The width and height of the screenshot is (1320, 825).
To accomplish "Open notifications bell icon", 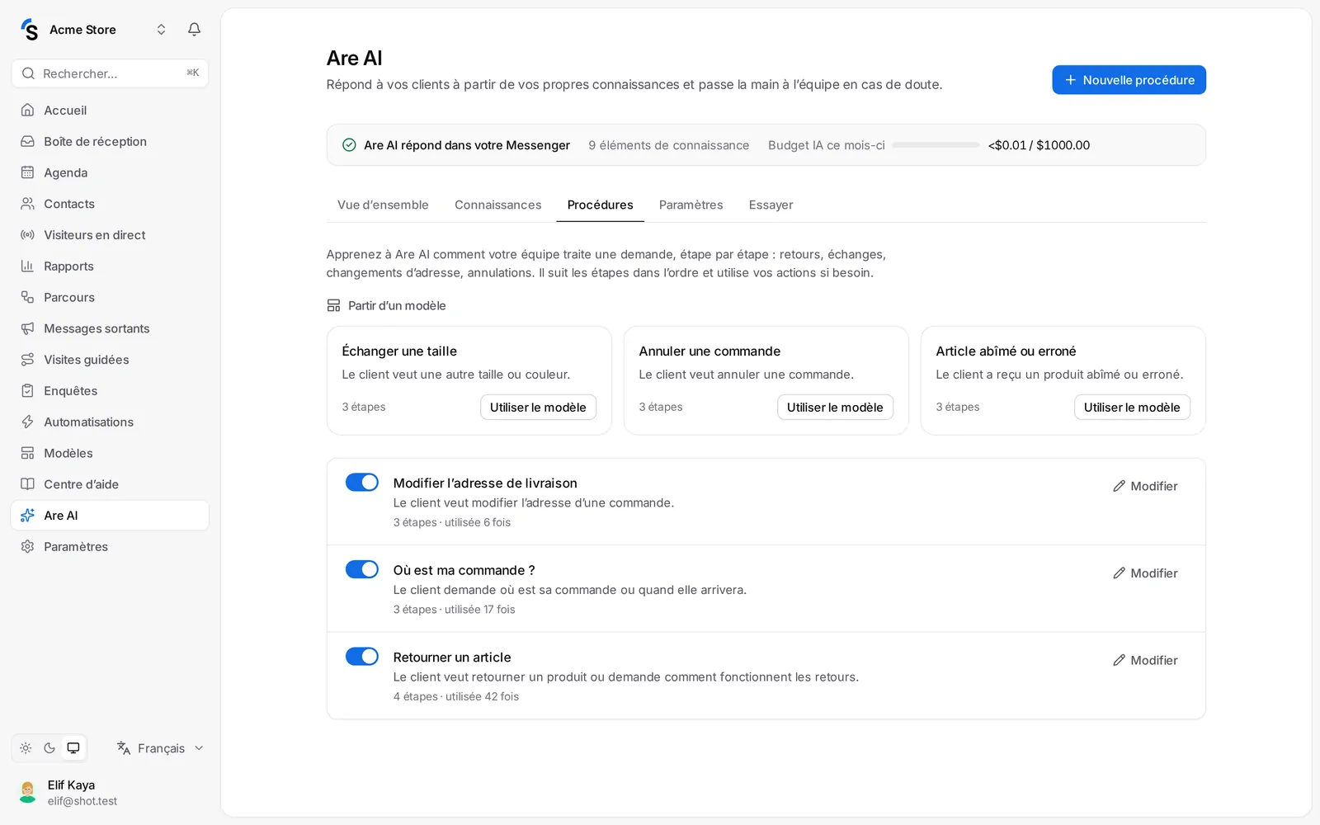I will (194, 30).
